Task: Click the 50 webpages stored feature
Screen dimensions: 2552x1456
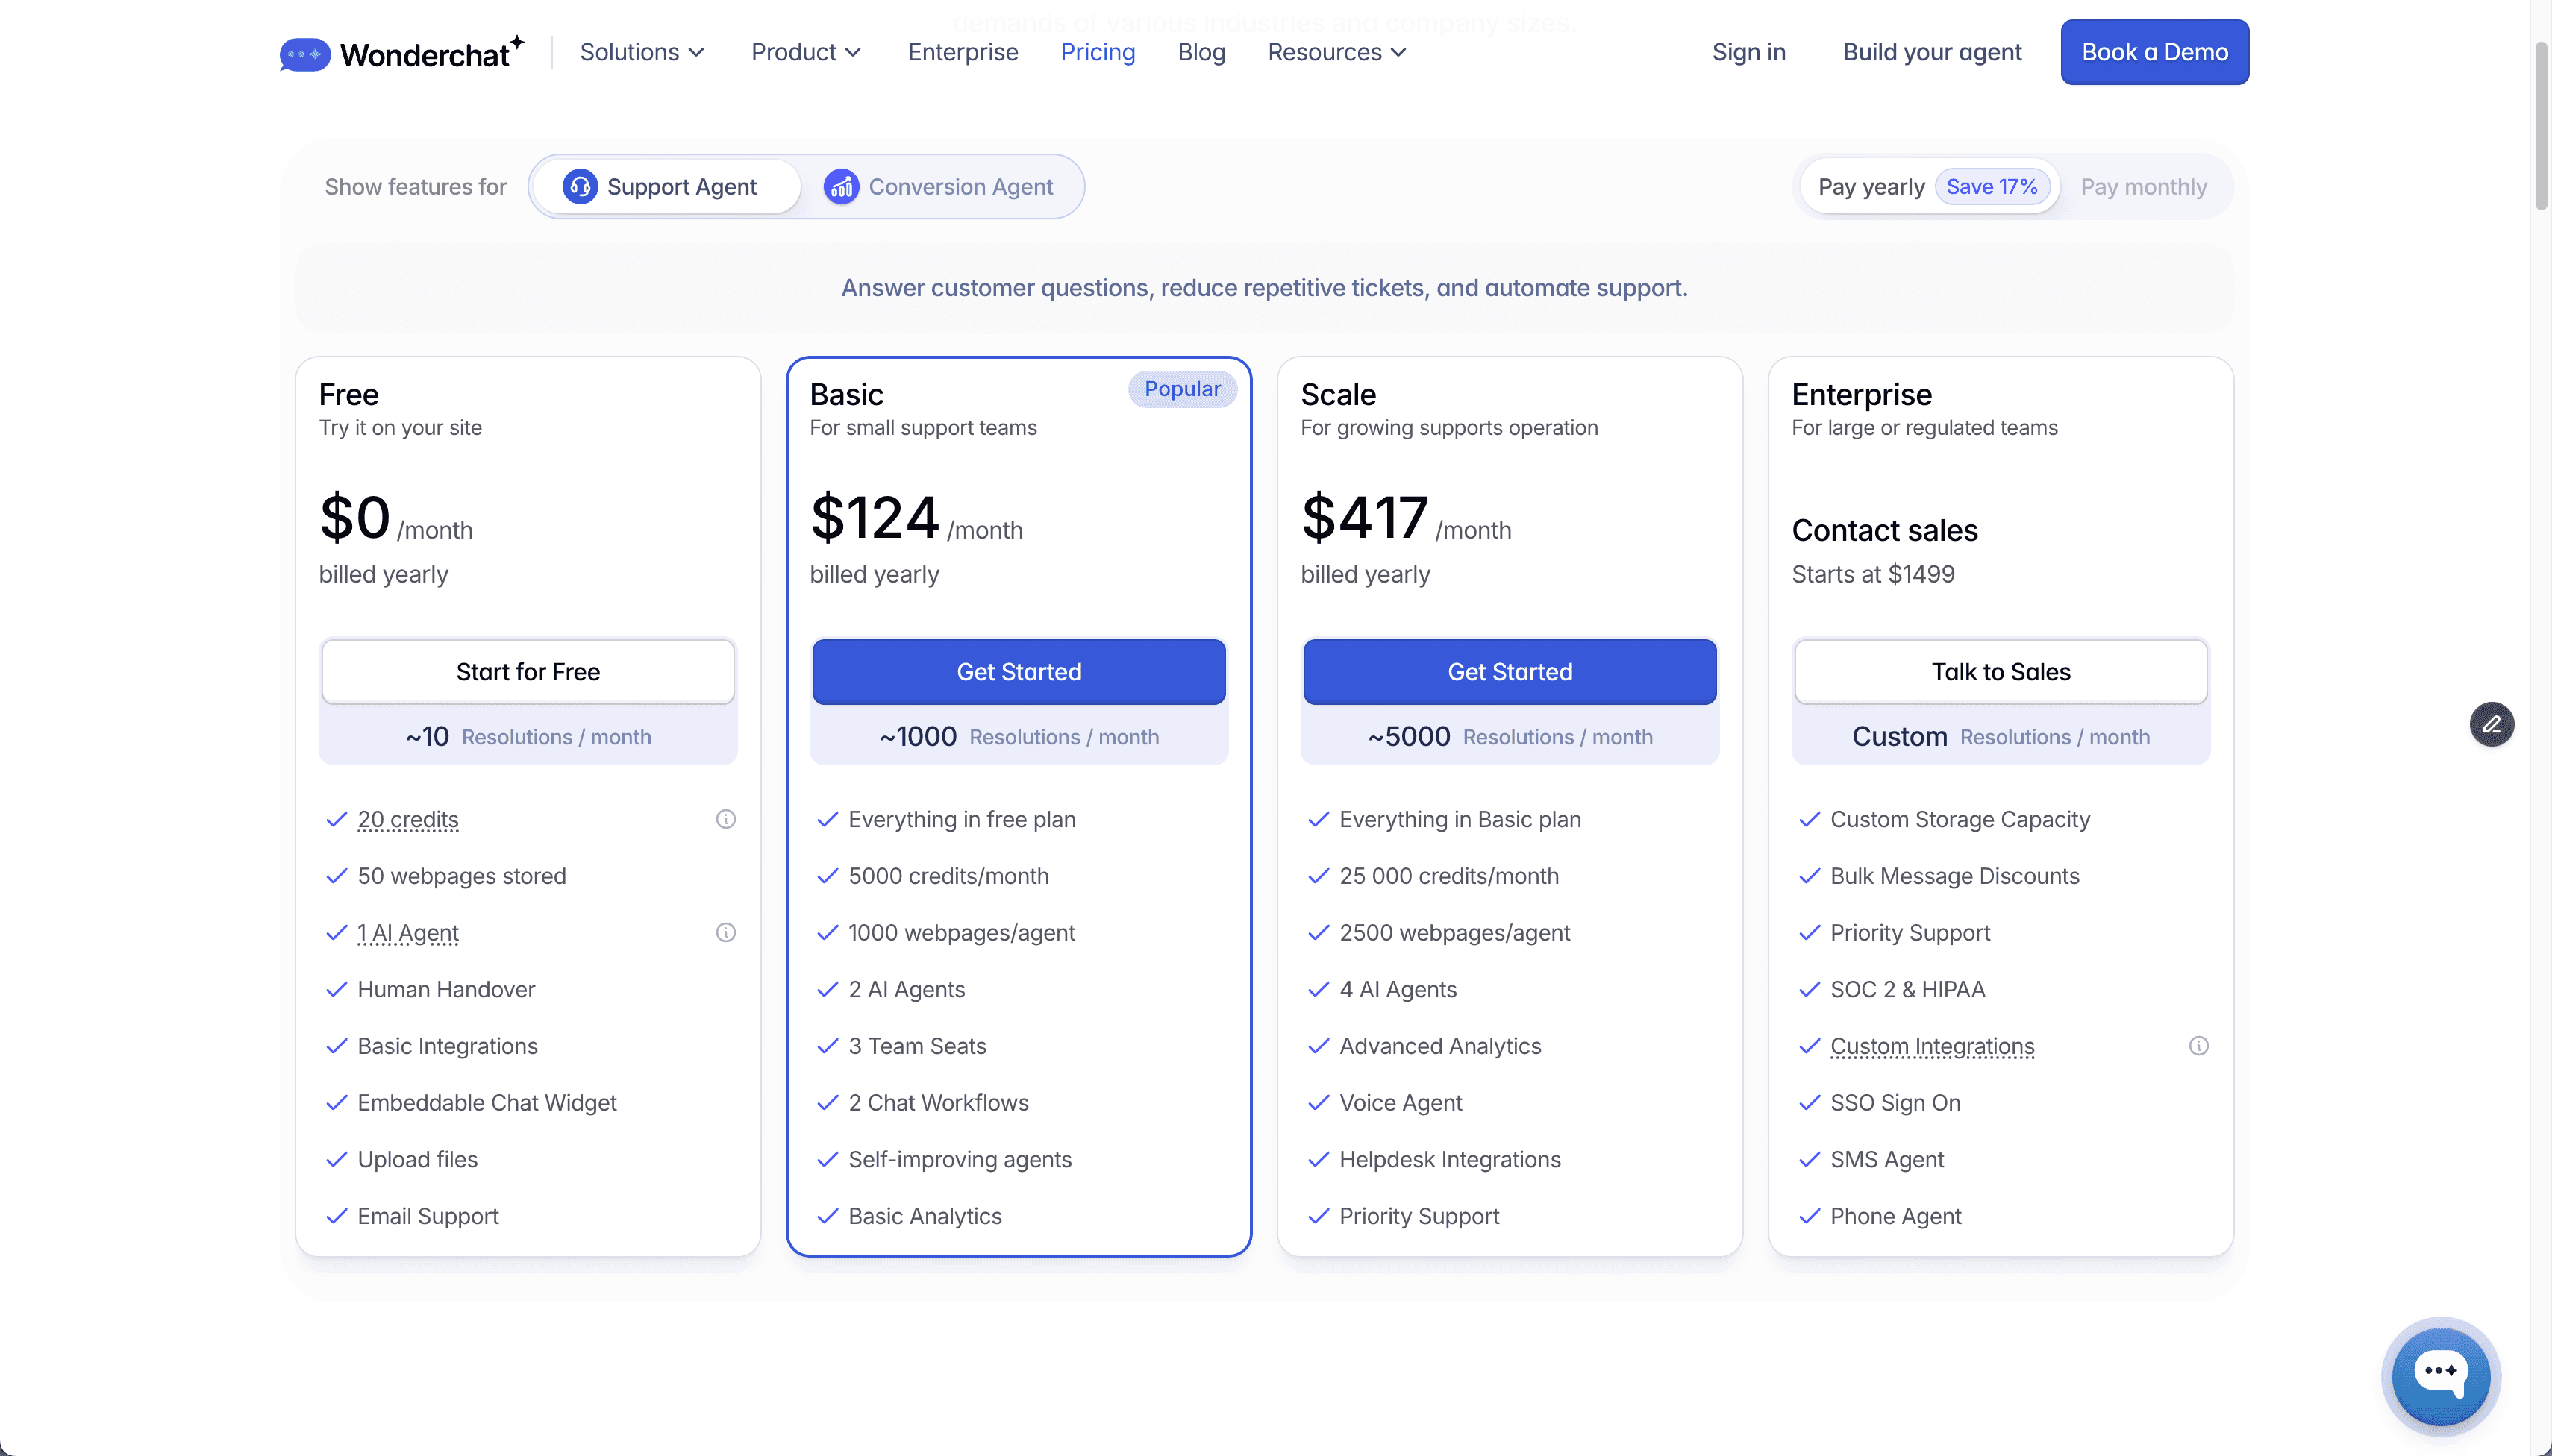Action: 462,876
